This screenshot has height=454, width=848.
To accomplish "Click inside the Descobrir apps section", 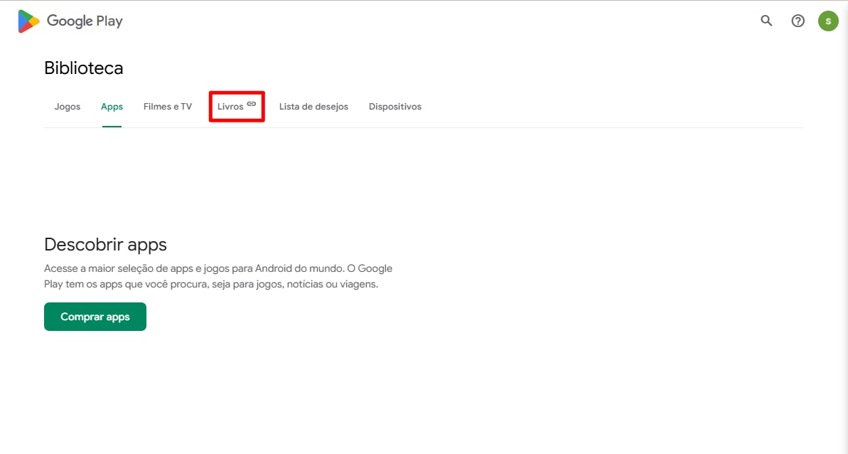I will click(105, 244).
